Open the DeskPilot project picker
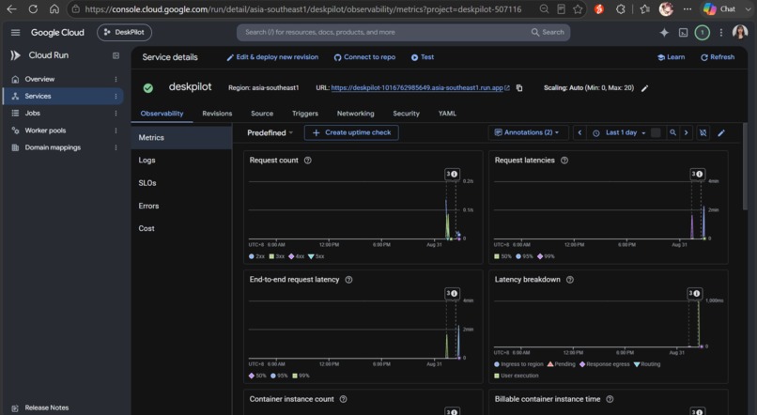The image size is (757, 415). [x=125, y=32]
